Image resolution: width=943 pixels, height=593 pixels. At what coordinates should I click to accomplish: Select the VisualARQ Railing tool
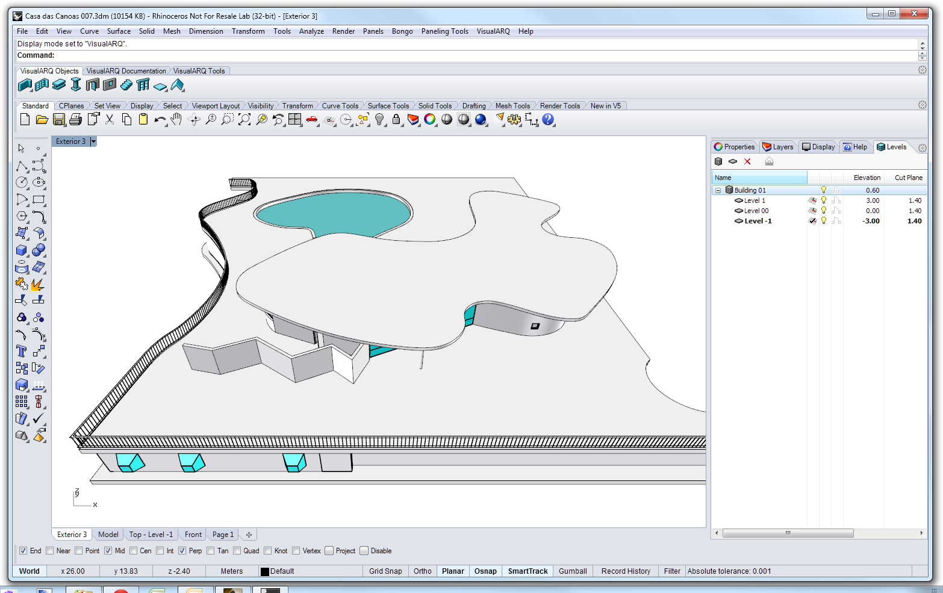pos(143,85)
